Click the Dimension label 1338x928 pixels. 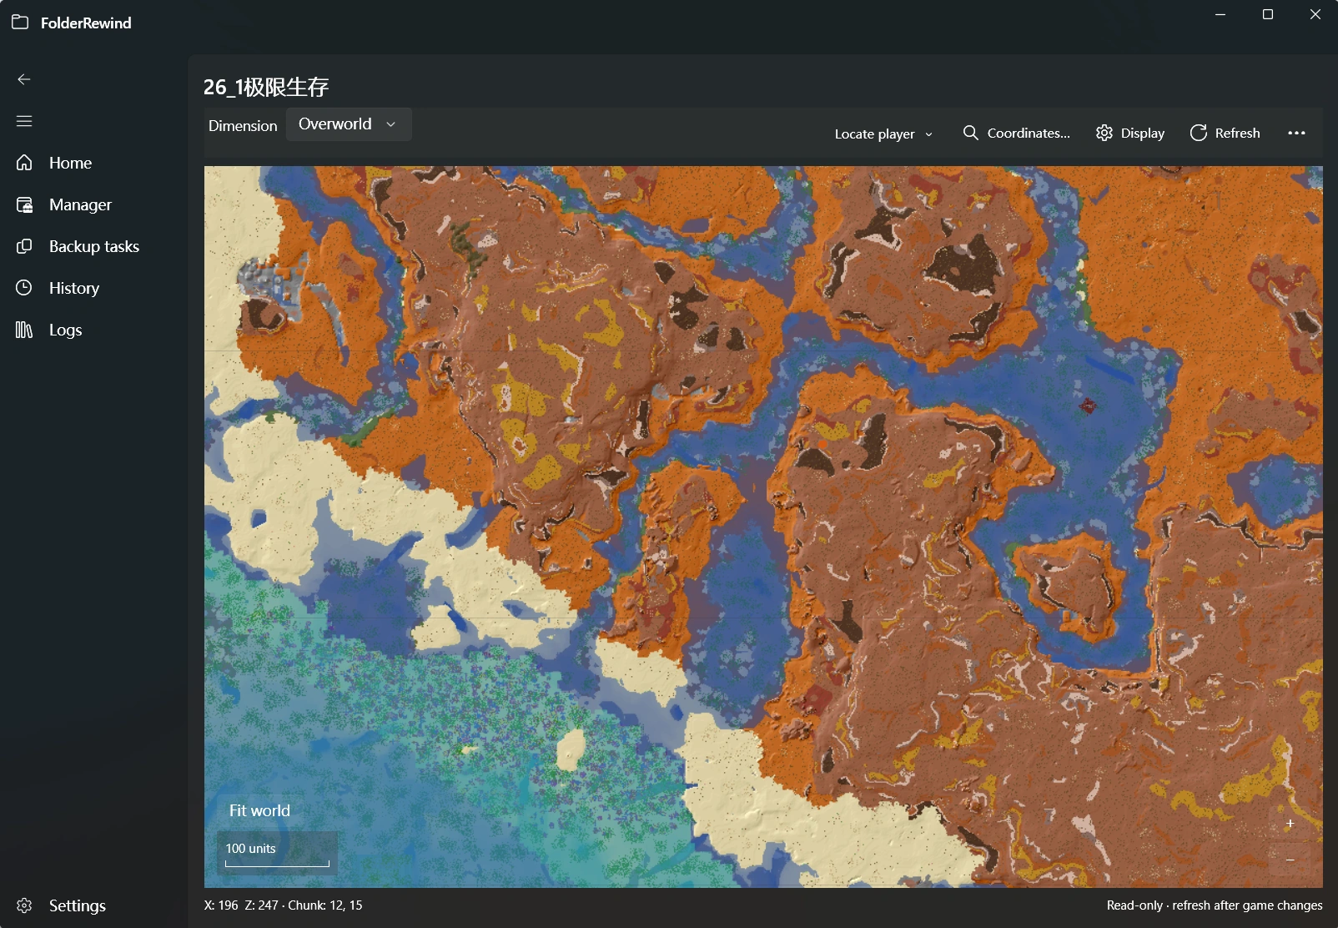(x=243, y=126)
